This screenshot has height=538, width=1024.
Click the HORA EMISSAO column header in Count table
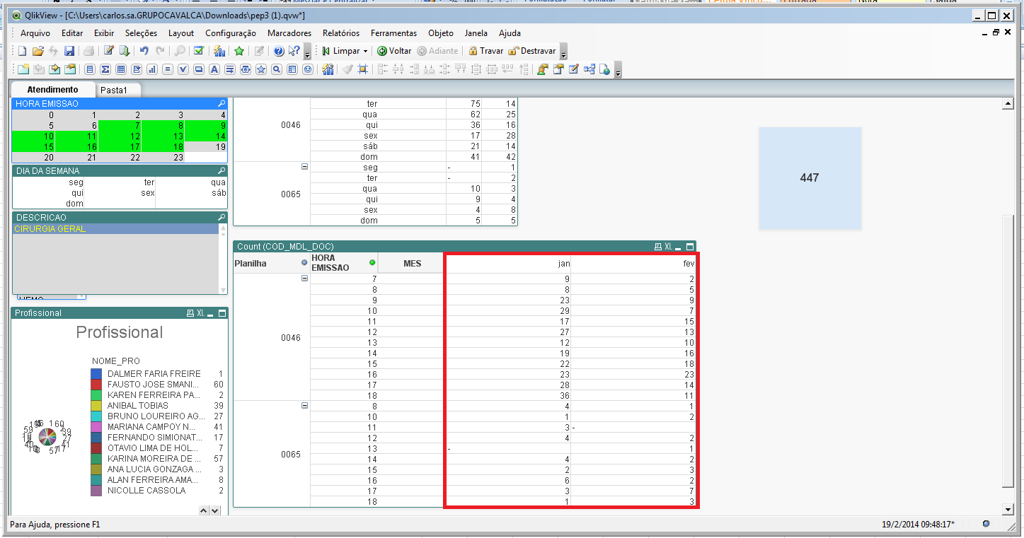(344, 263)
